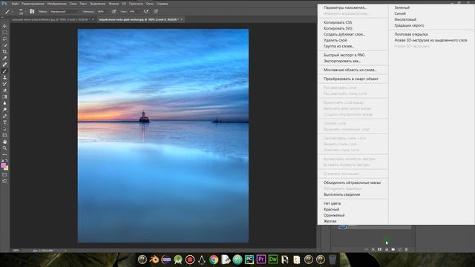Click Create new group folder icon

393,249
